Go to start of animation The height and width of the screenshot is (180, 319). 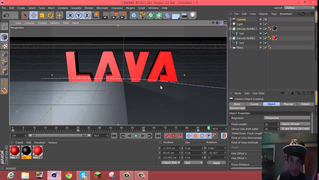coord(114,136)
